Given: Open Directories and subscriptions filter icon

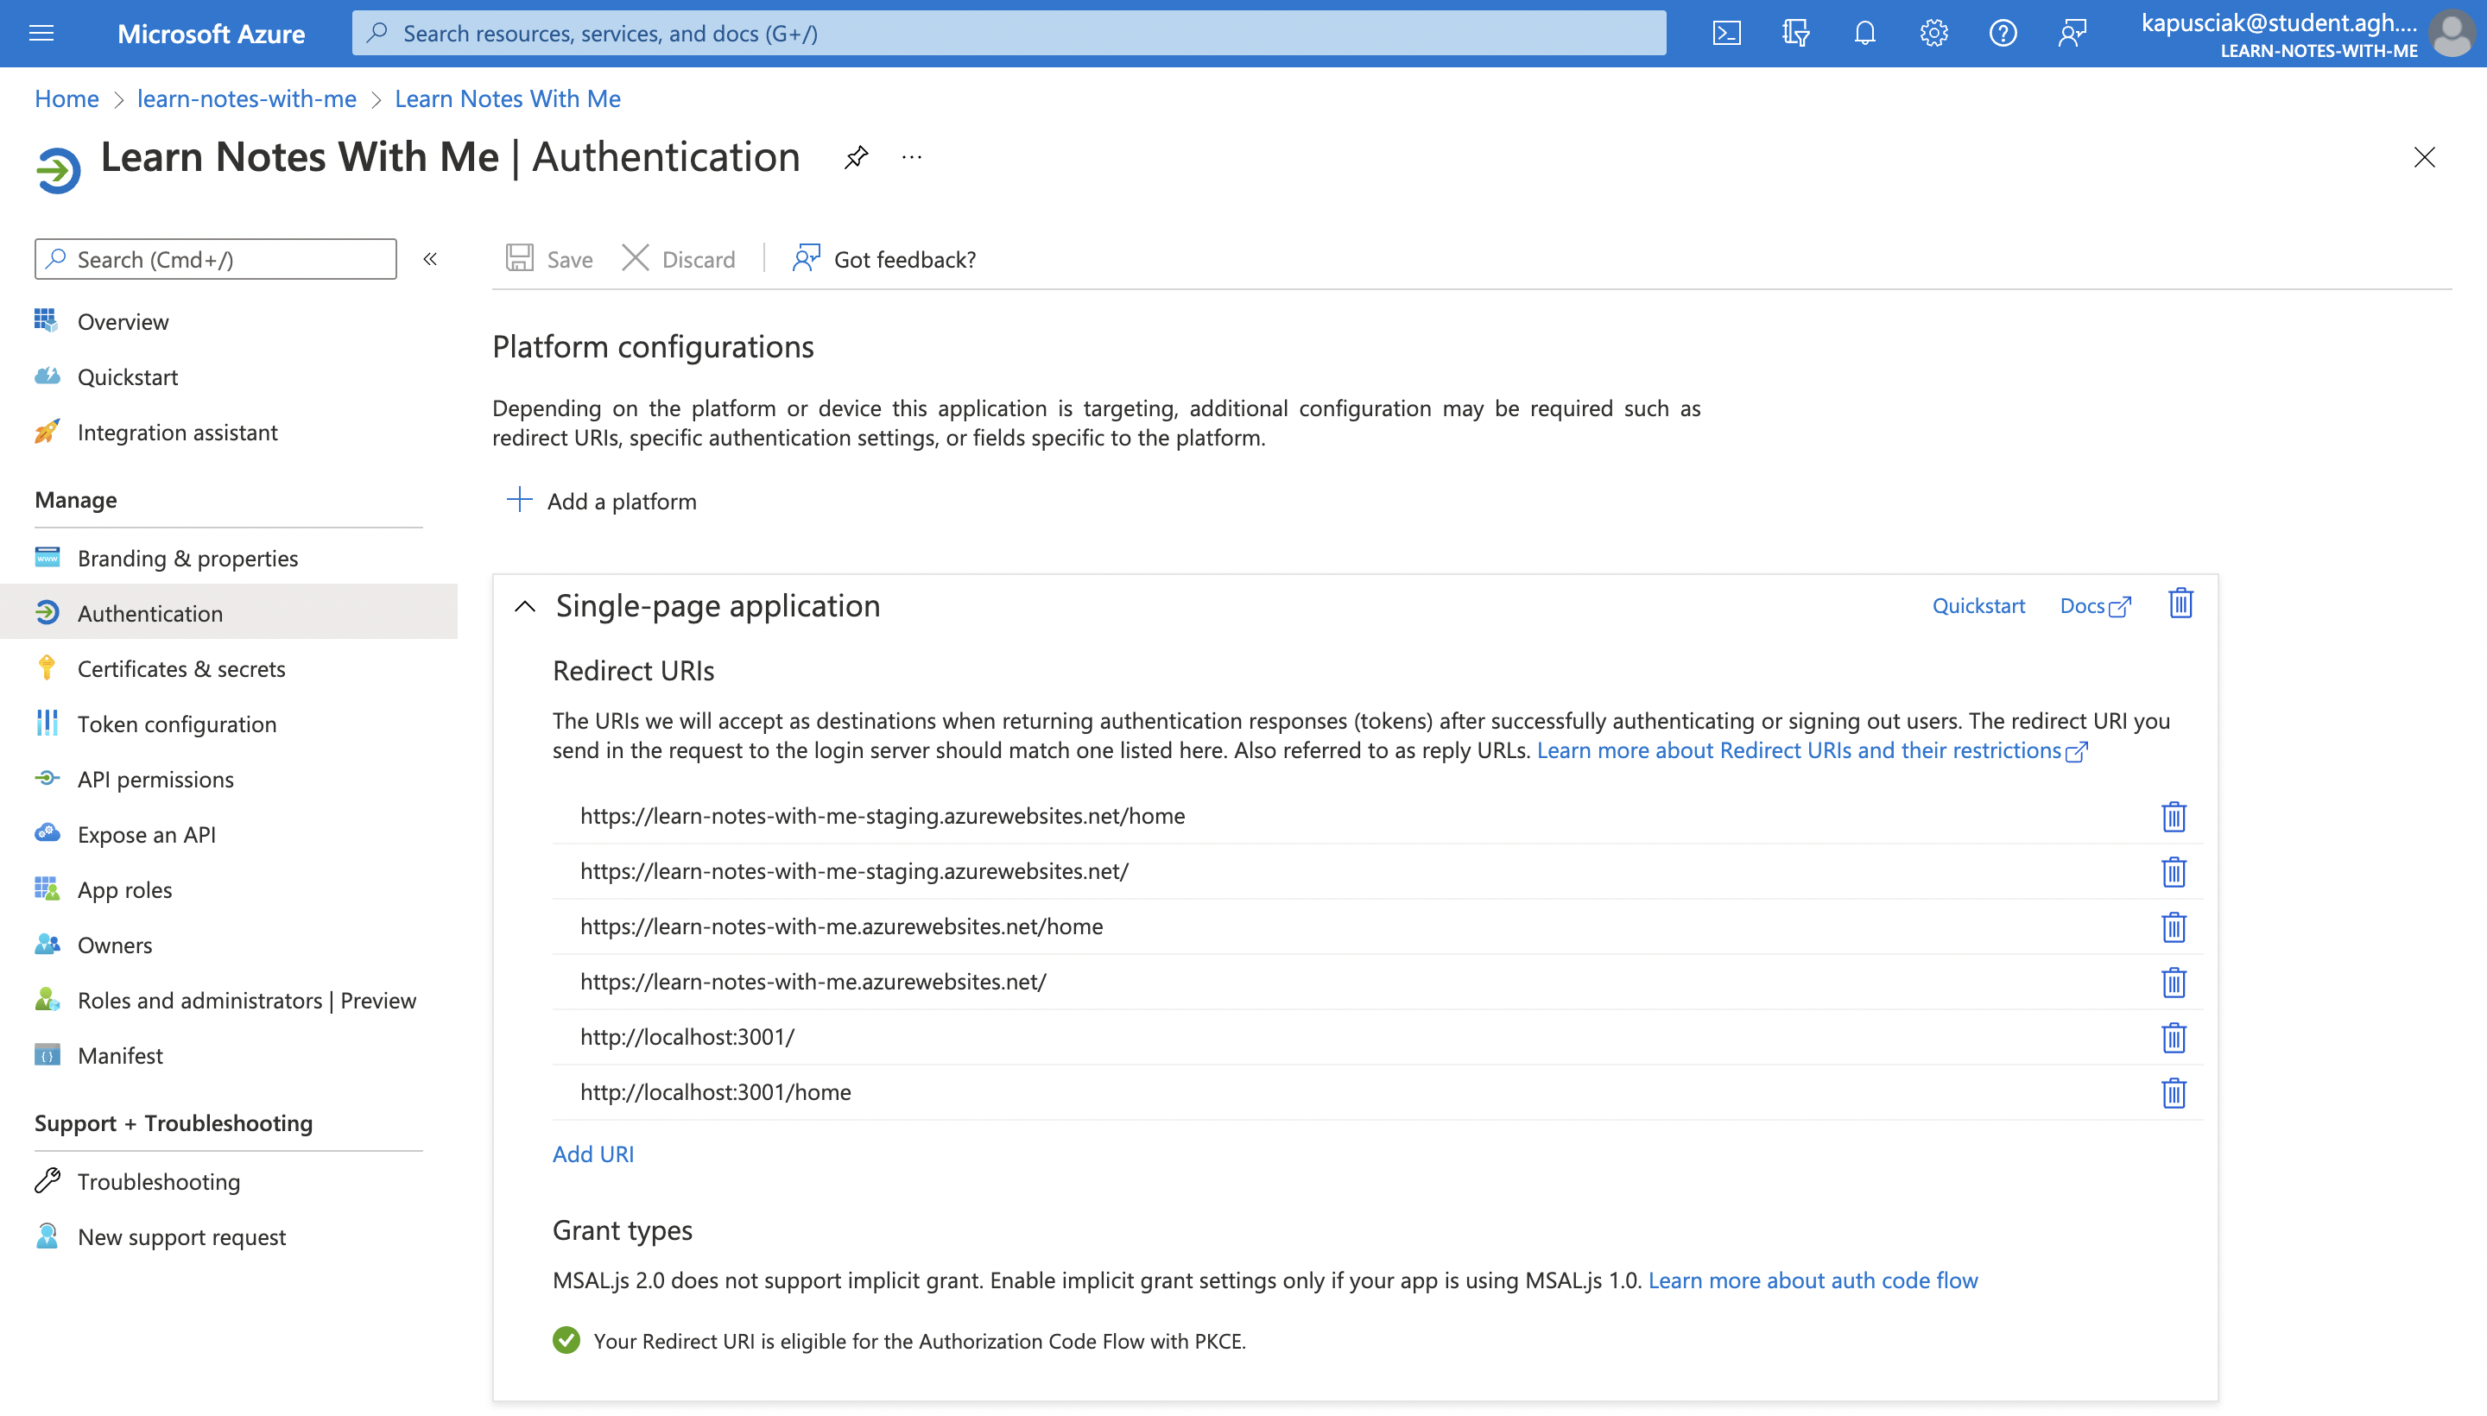Looking at the screenshot, I should pos(1794,33).
